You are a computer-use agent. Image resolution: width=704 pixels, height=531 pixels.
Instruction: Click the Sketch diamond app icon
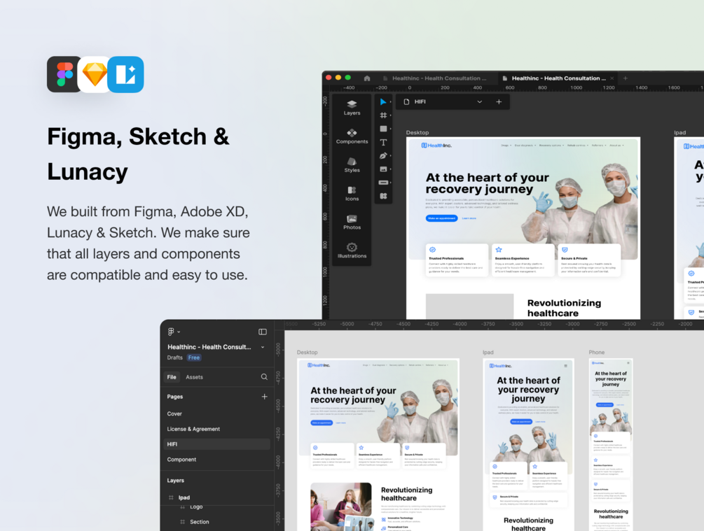click(x=95, y=74)
